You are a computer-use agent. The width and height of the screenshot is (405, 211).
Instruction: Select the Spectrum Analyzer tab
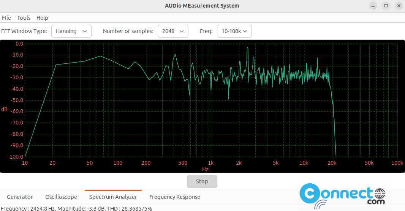[x=113, y=197]
